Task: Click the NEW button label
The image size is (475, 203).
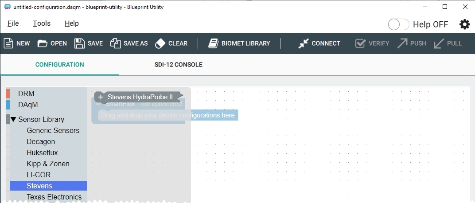Action: tap(23, 43)
